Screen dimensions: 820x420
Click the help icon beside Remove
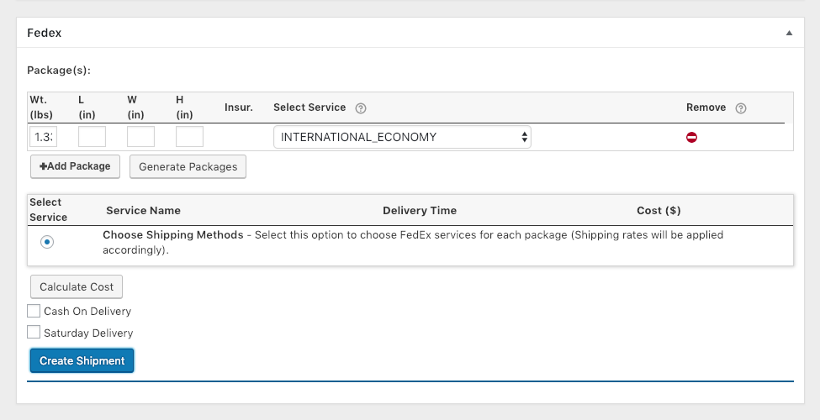(x=740, y=108)
